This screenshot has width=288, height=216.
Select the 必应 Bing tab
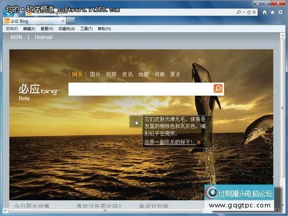(35, 21)
